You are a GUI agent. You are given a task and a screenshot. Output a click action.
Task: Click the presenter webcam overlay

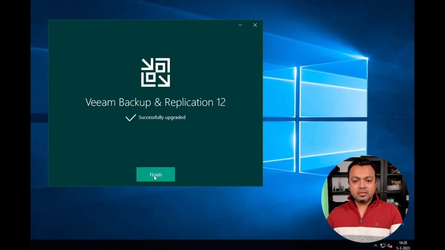pos(364,199)
